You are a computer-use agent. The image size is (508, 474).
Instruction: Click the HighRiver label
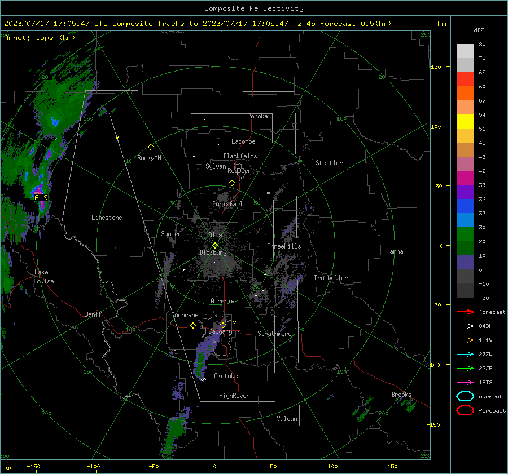click(234, 396)
